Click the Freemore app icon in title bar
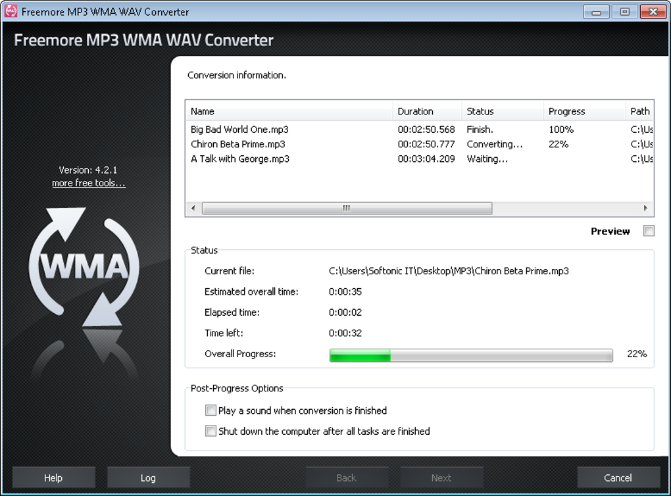671x496 pixels. (11, 11)
